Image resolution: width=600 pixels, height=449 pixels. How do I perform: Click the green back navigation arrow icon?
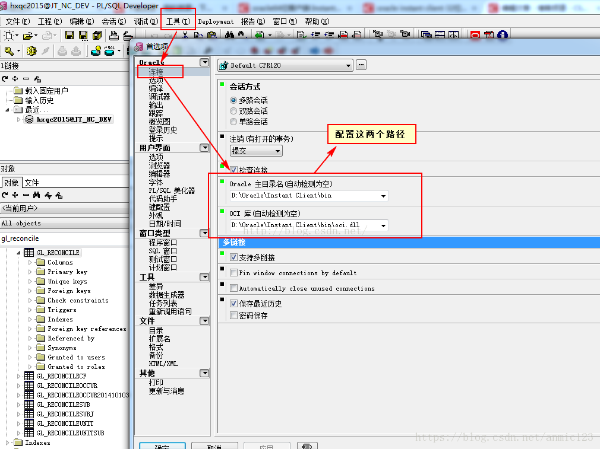pyautogui.click(x=260, y=35)
